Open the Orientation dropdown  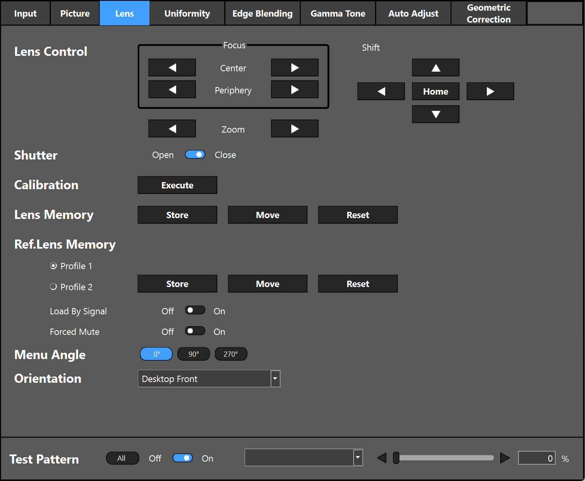pyautogui.click(x=275, y=379)
